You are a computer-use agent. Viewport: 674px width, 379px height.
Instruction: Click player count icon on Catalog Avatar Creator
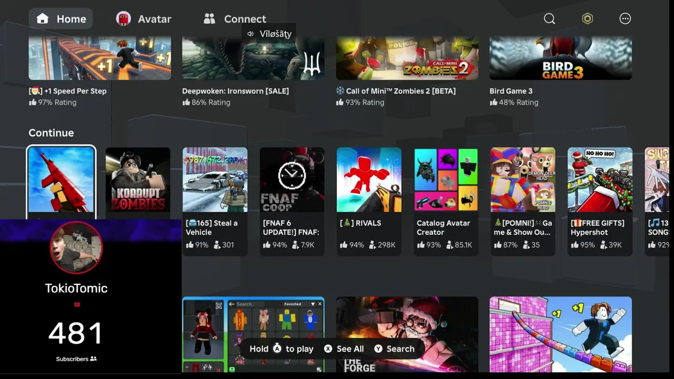coord(449,245)
